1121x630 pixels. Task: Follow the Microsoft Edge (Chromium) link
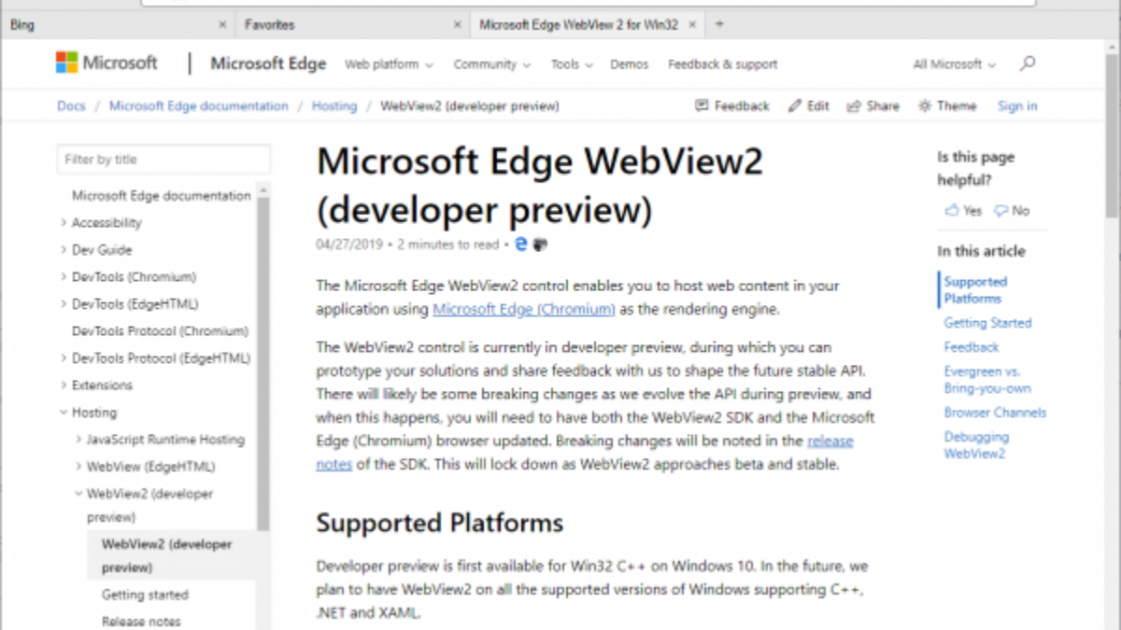click(523, 309)
